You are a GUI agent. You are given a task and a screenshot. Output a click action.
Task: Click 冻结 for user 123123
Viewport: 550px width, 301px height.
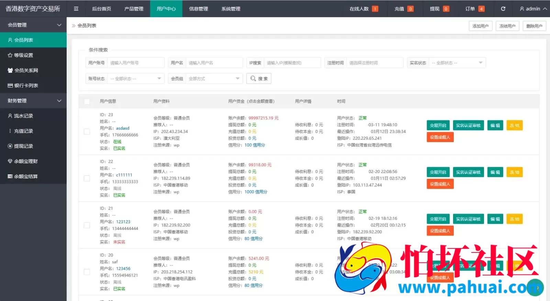click(x=515, y=219)
